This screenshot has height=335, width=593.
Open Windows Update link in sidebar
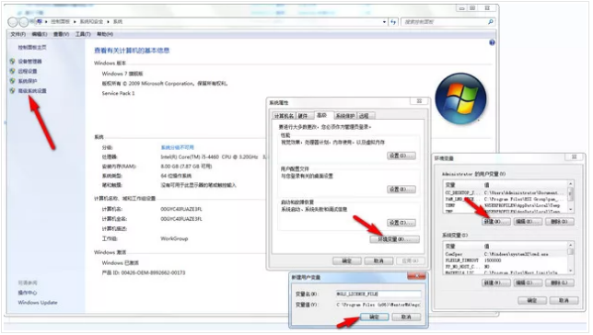38,303
